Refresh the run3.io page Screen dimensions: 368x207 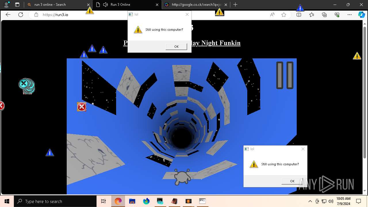click(21, 15)
